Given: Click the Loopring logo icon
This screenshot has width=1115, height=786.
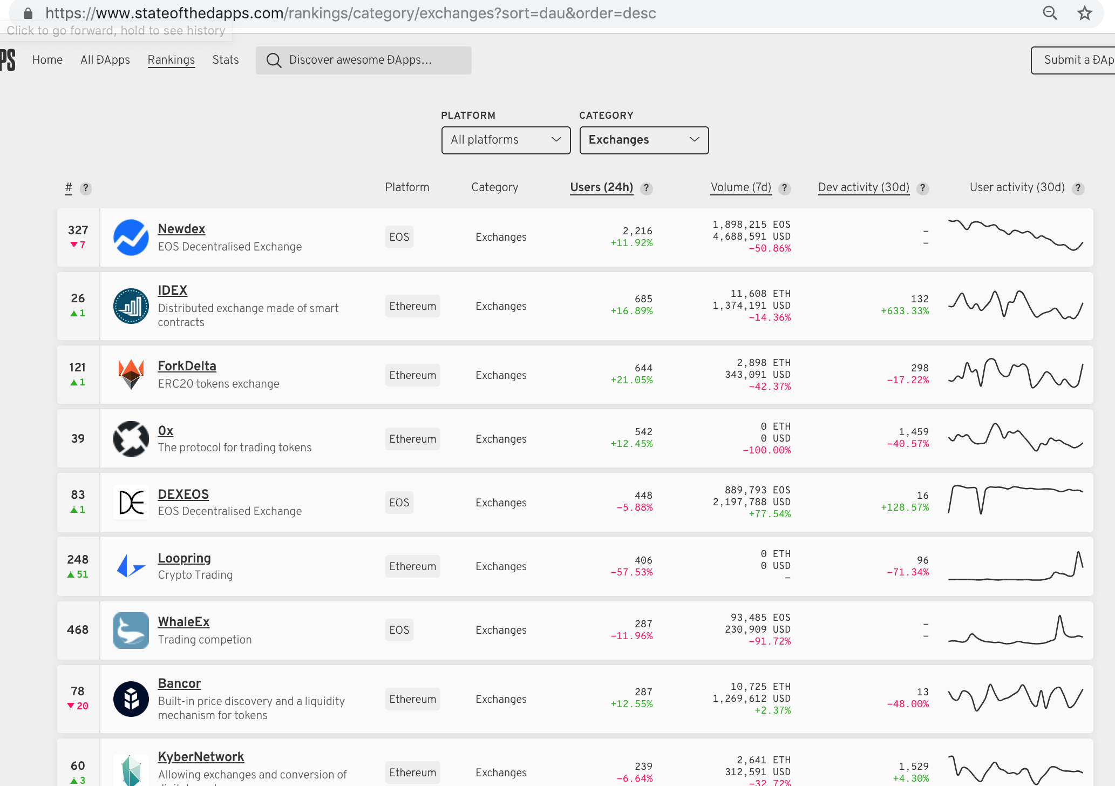Looking at the screenshot, I should (131, 566).
